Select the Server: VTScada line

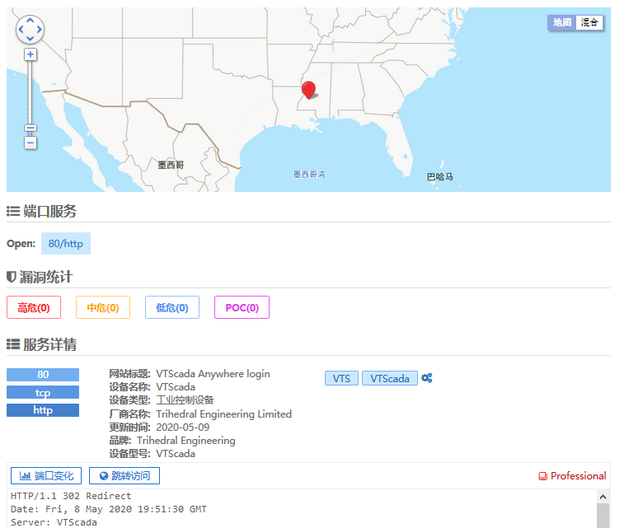tap(54, 522)
